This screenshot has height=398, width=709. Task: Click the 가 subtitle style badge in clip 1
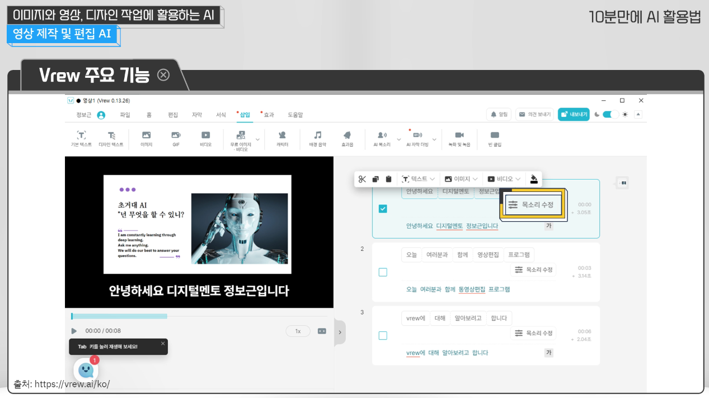click(x=548, y=226)
